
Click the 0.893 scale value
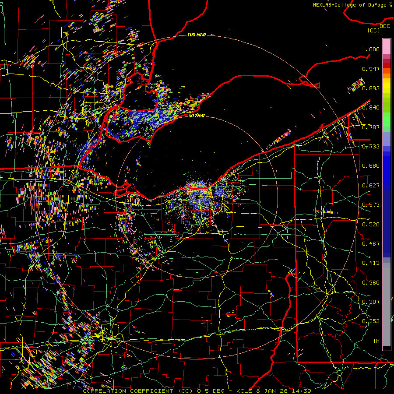point(371,88)
